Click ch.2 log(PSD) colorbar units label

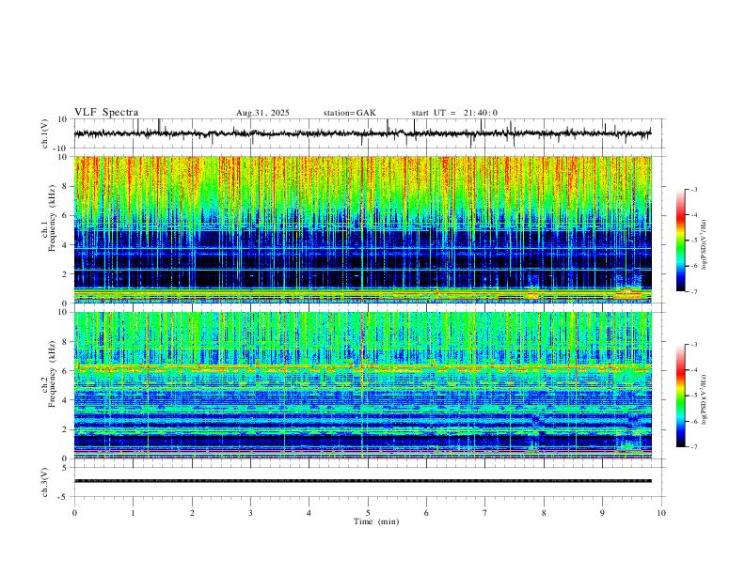click(x=705, y=400)
